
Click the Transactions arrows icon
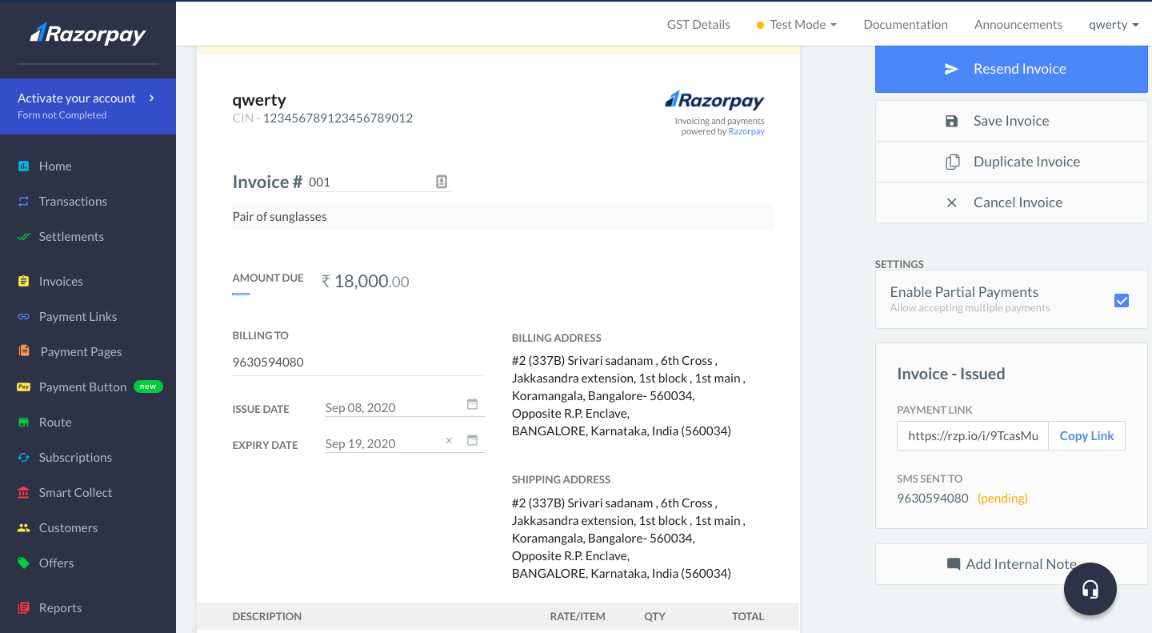24,202
